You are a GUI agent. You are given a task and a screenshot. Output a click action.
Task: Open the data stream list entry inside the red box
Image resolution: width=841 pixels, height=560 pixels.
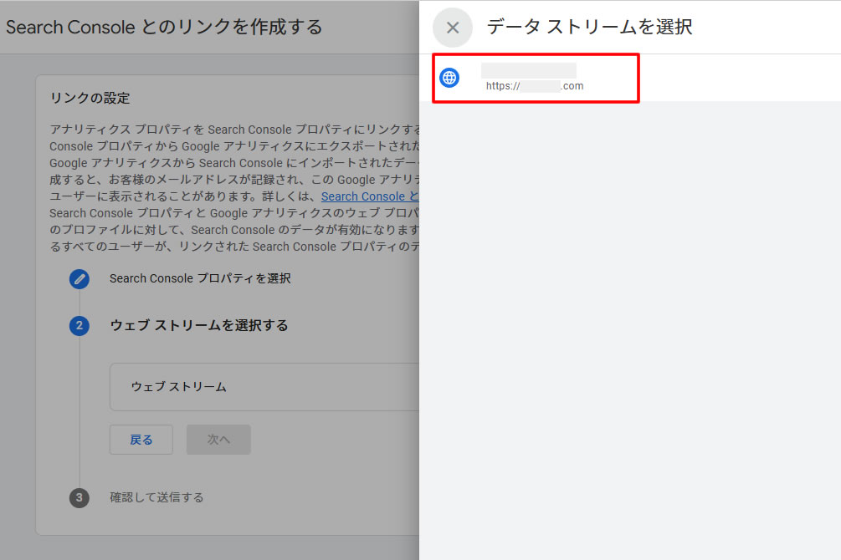click(x=536, y=78)
